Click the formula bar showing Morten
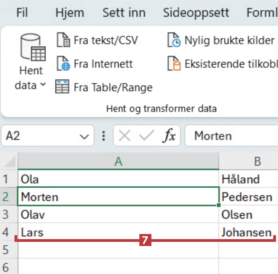The width and height of the screenshot is (278, 274). coord(232,136)
